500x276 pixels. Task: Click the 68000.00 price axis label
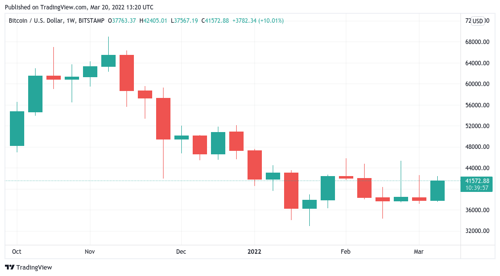click(476, 42)
